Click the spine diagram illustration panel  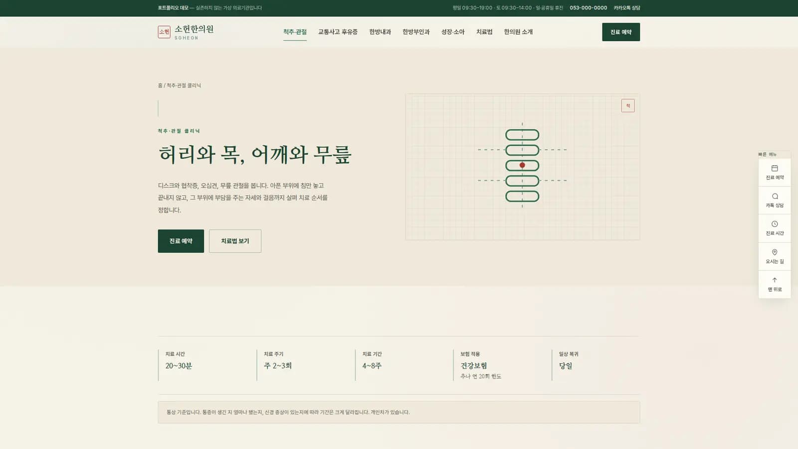pos(523,167)
